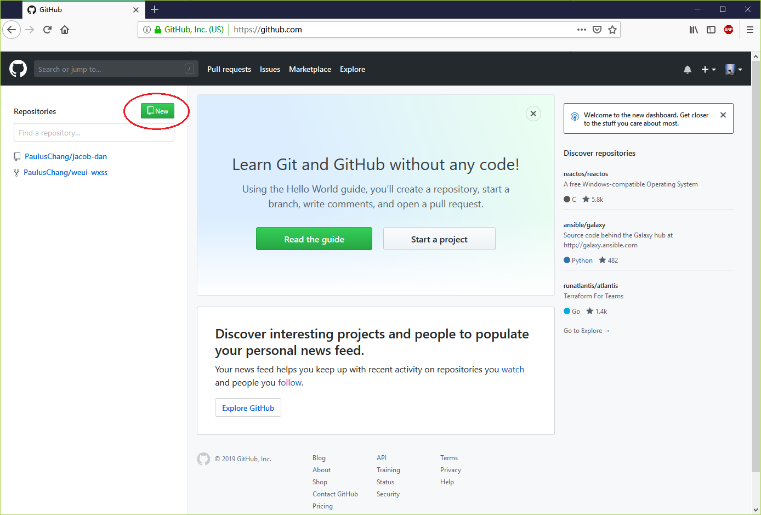Open page actions three-dot menu
Viewport: 761px width, 515px height.
[x=582, y=30]
